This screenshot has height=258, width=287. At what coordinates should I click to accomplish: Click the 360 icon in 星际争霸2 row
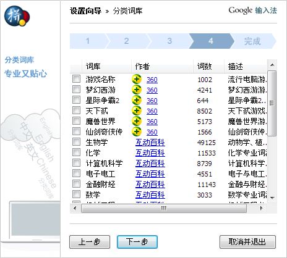click(x=137, y=100)
